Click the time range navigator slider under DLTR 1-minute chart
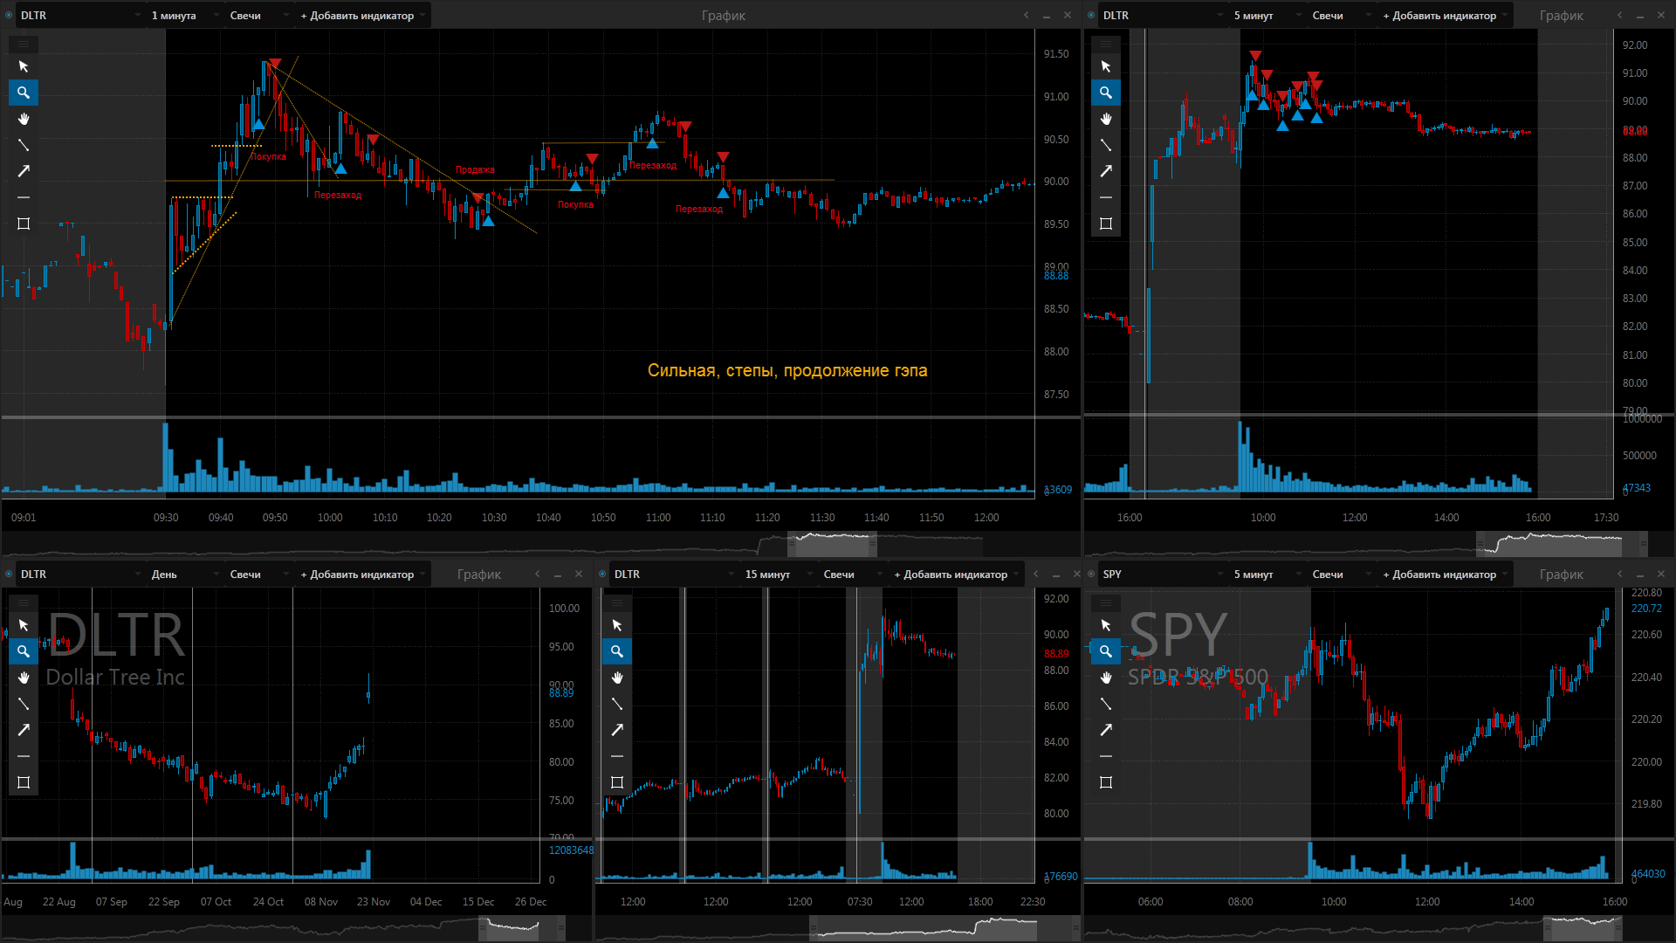Viewport: 1676px width, 943px height. [832, 545]
